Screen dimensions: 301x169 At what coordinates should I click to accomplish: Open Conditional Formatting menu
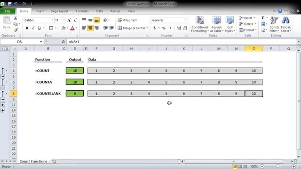click(199, 24)
